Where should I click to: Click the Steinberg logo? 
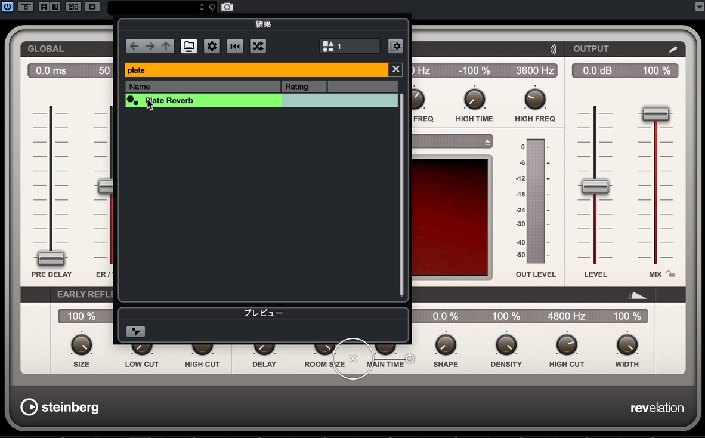click(x=60, y=407)
